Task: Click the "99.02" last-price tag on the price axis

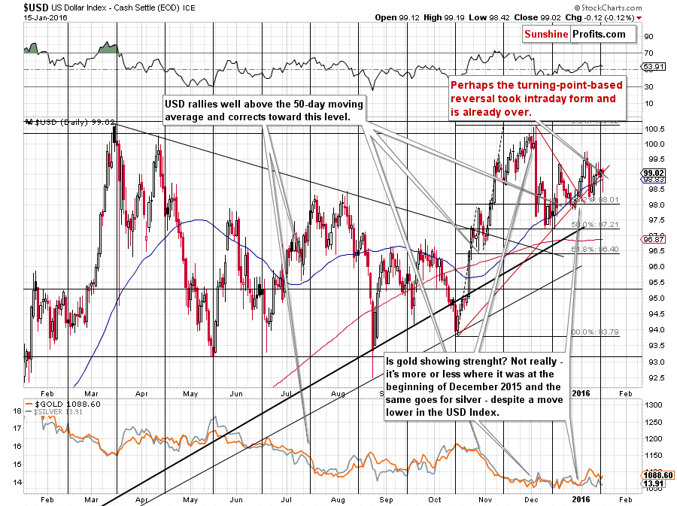Action: coord(654,172)
